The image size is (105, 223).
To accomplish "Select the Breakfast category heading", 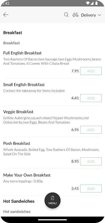I will (12, 33).
